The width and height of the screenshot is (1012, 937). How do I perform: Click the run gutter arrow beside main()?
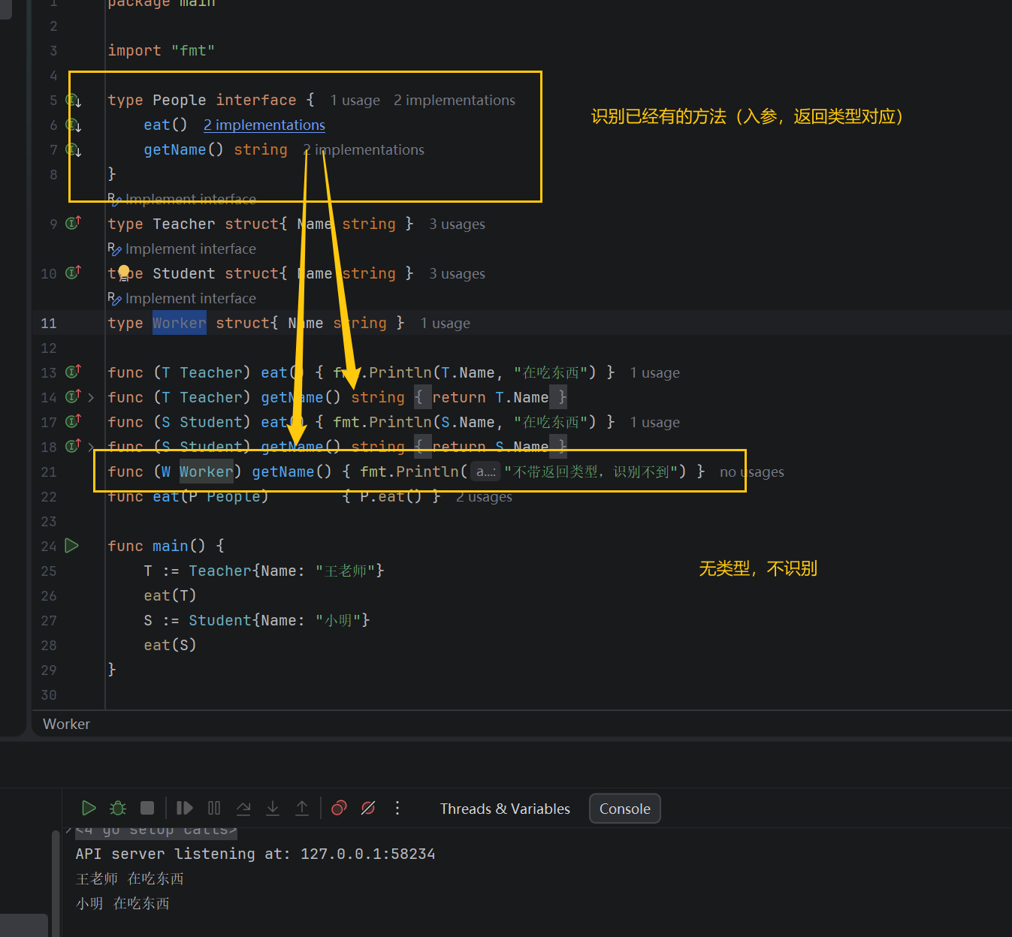coord(72,546)
